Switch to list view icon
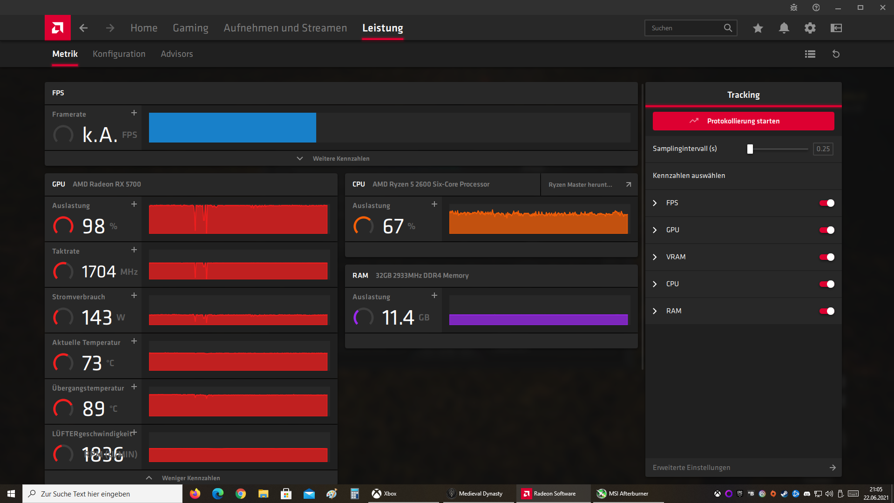 (x=810, y=54)
